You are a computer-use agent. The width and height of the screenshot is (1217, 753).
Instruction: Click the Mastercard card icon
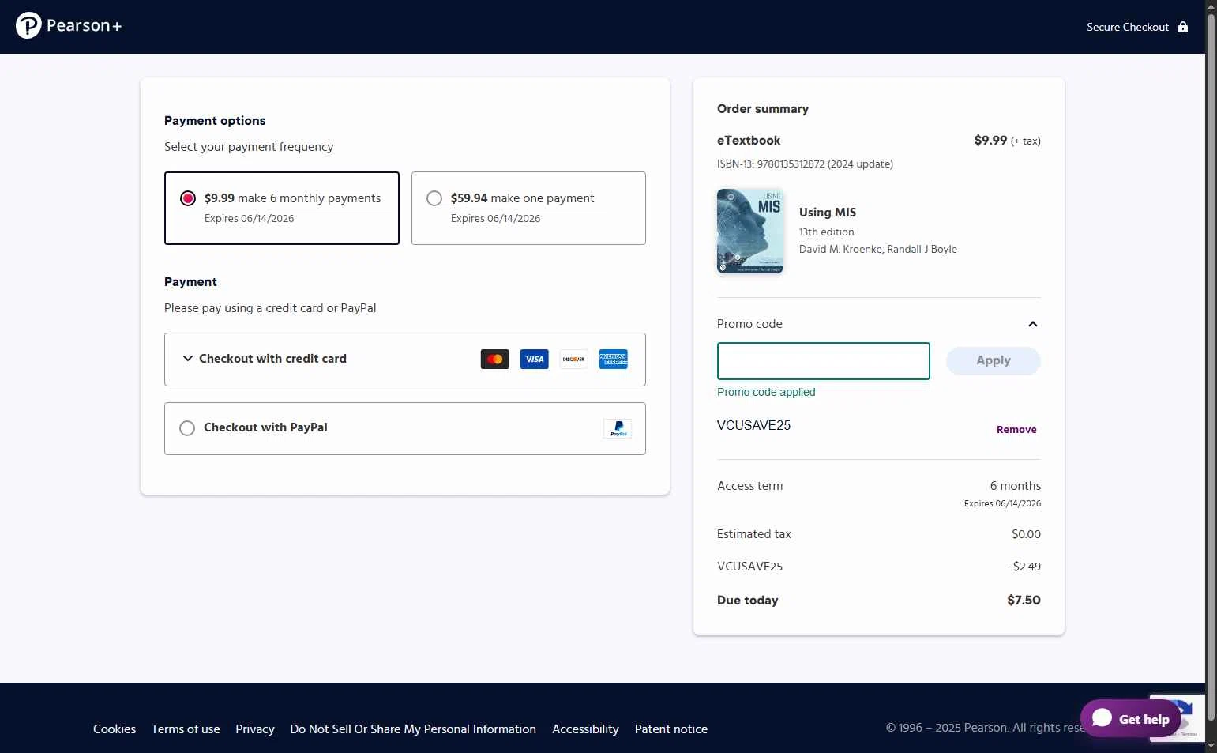tap(495, 360)
